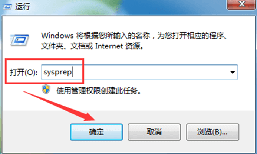This screenshot has width=257, height=154.
Task: Expand the 打开 combo box dropdown arrow
Action: click(233, 72)
